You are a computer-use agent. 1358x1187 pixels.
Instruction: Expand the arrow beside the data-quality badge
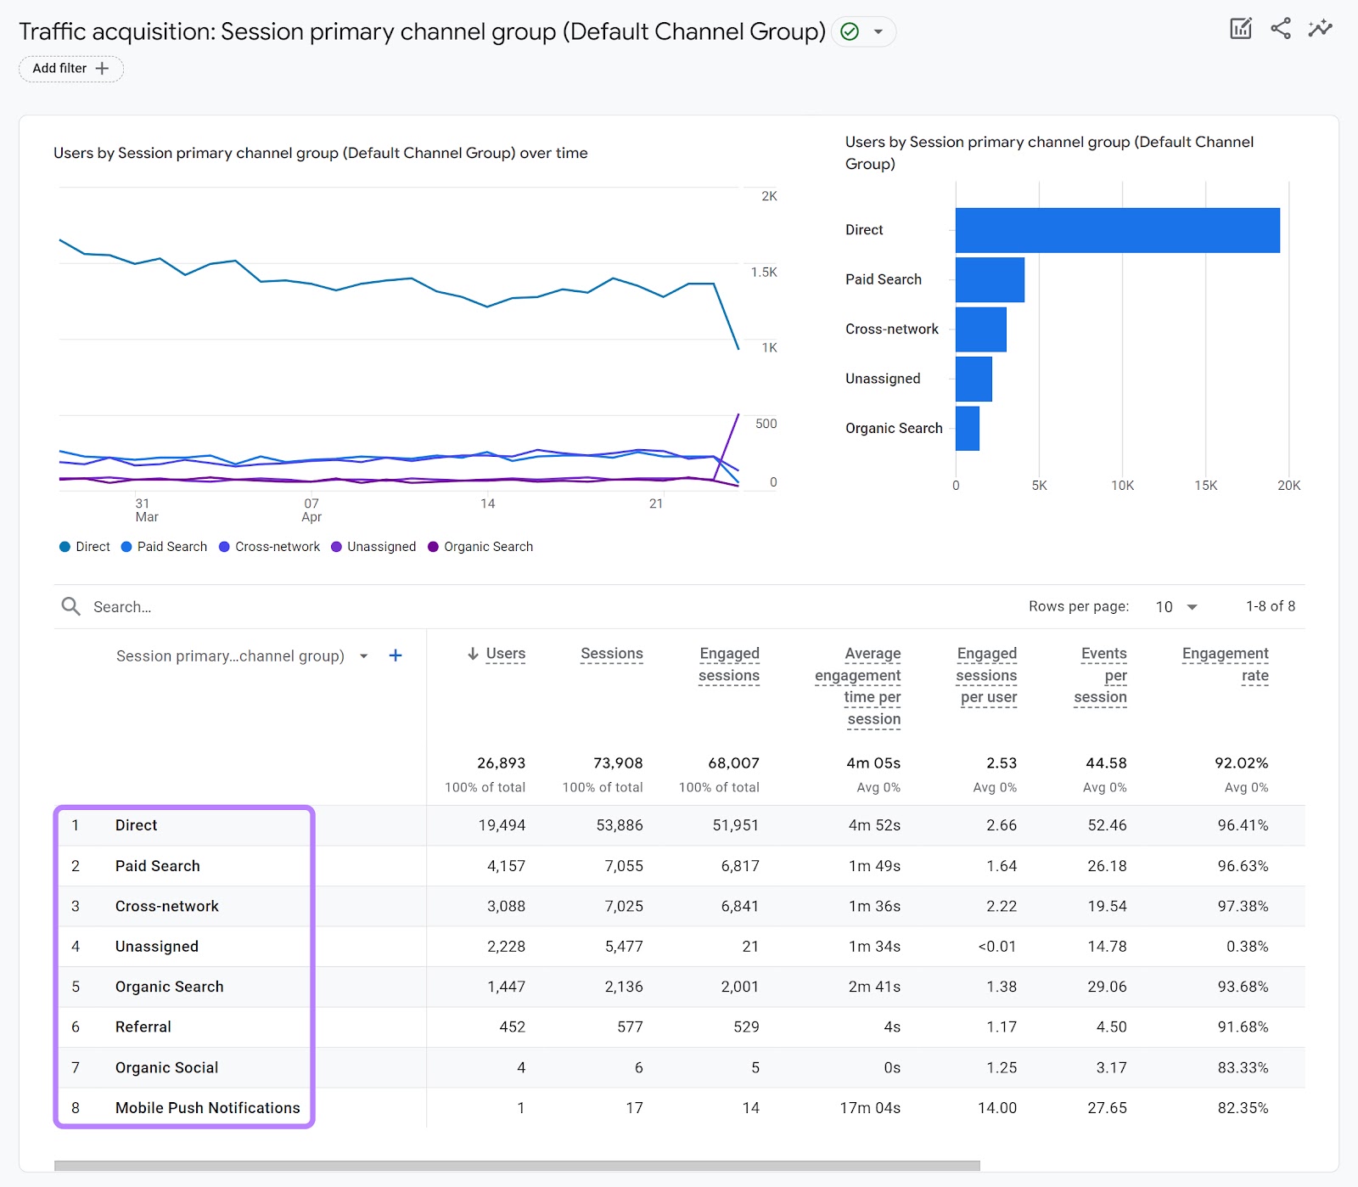point(880,31)
